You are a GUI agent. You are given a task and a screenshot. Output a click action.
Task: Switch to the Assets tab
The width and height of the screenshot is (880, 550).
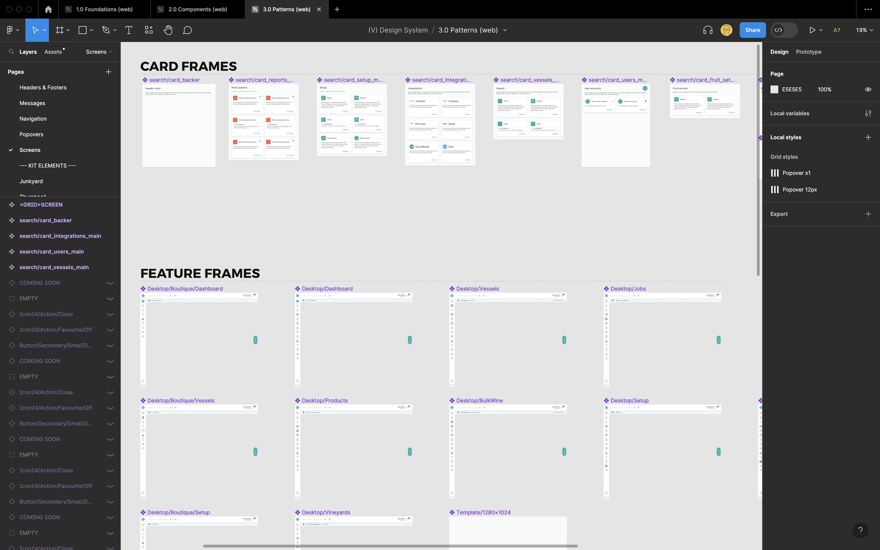[53, 52]
